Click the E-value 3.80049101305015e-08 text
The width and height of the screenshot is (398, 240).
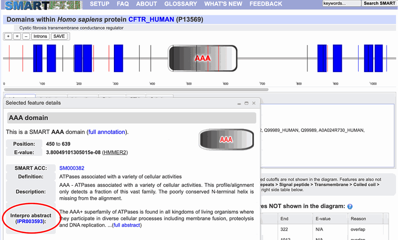point(73,152)
